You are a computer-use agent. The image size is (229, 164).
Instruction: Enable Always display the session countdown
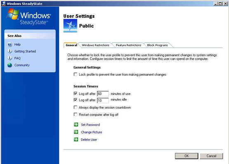76,108
